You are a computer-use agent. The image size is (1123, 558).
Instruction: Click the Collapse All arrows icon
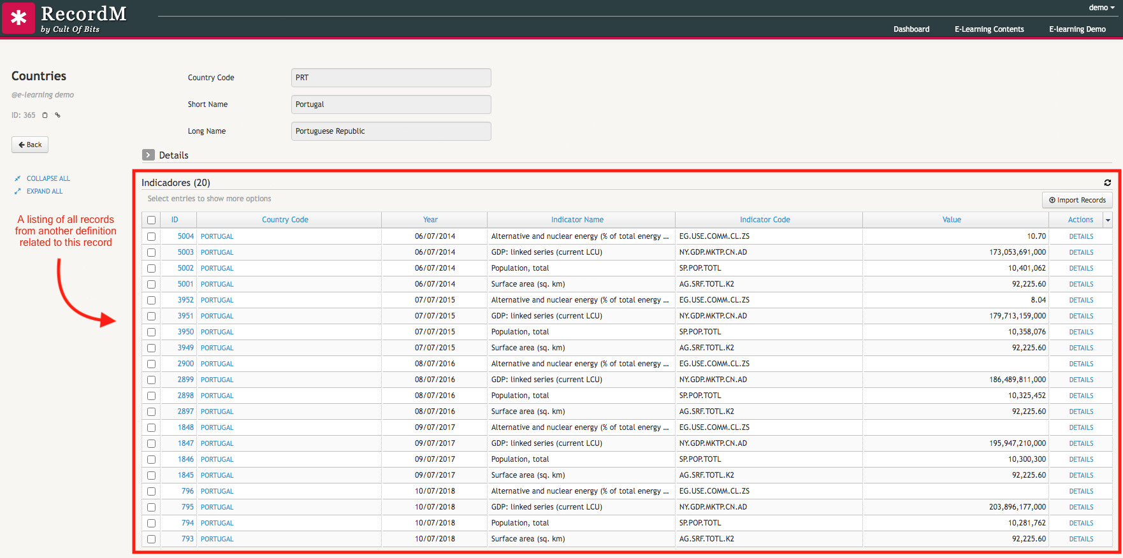click(18, 178)
